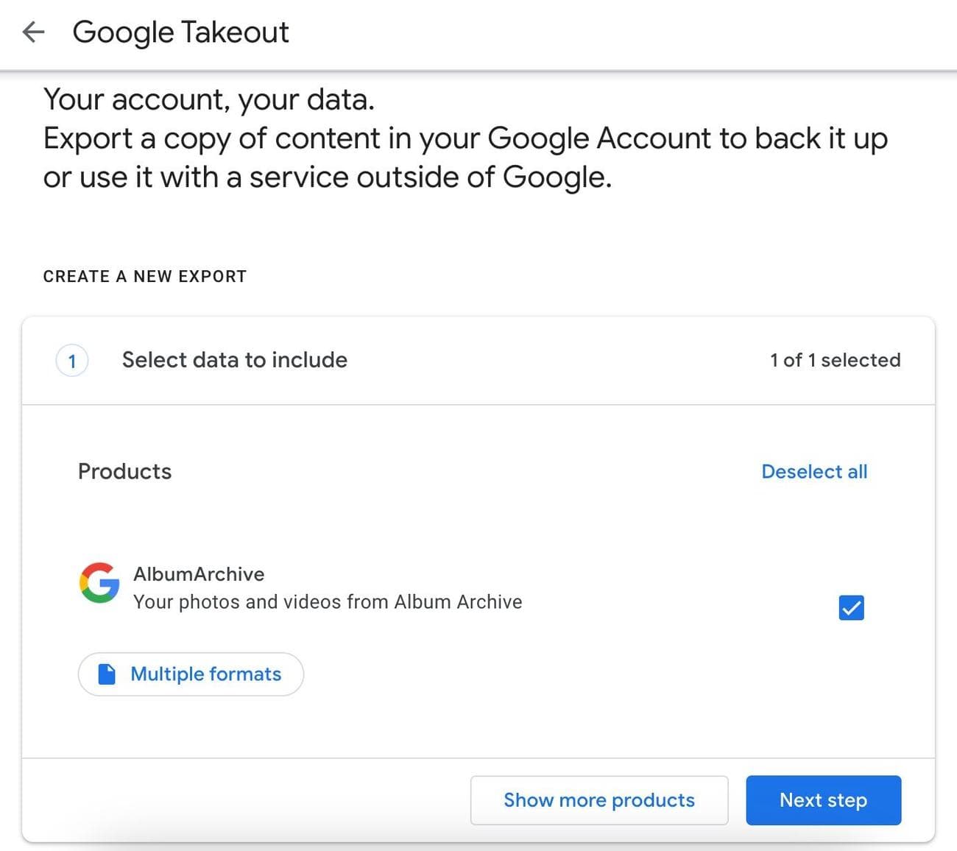Image resolution: width=957 pixels, height=851 pixels.
Task: Click the Album Archive photos description text
Action: pos(328,601)
